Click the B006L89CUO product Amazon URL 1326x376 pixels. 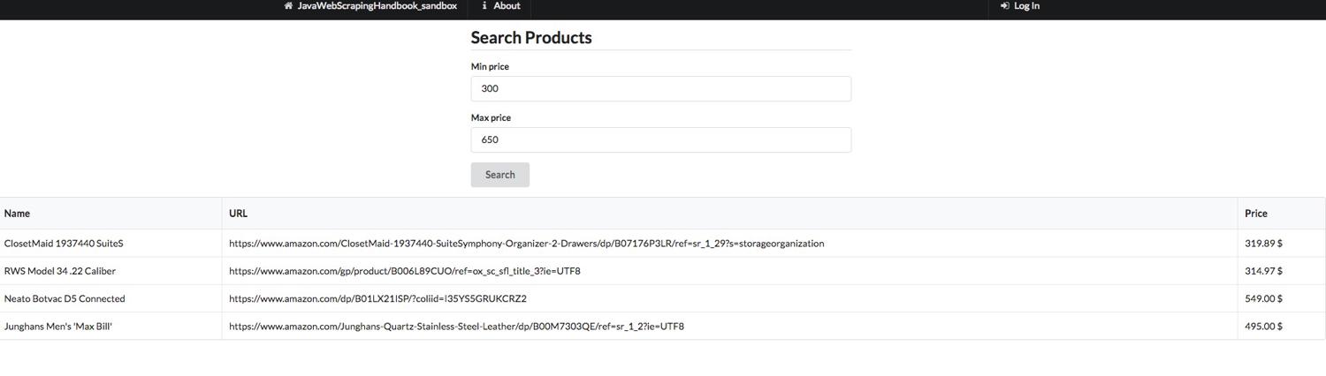405,271
